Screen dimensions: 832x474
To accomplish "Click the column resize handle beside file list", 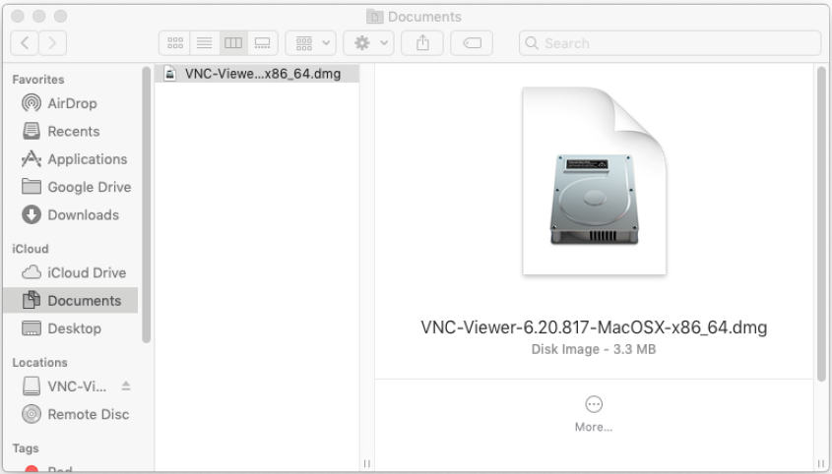I will (366, 463).
